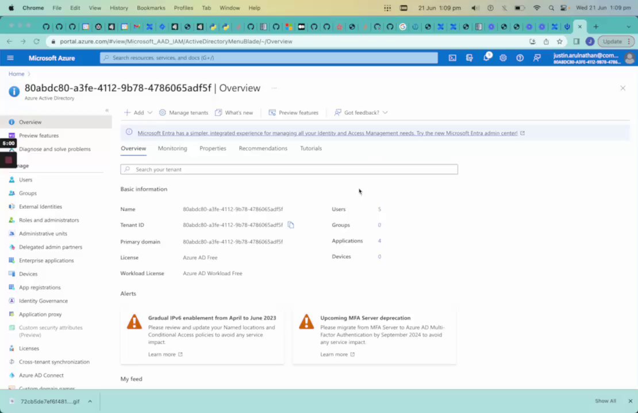The image size is (638, 413).
Task: Reload the page in Chrome
Action: coord(36,41)
